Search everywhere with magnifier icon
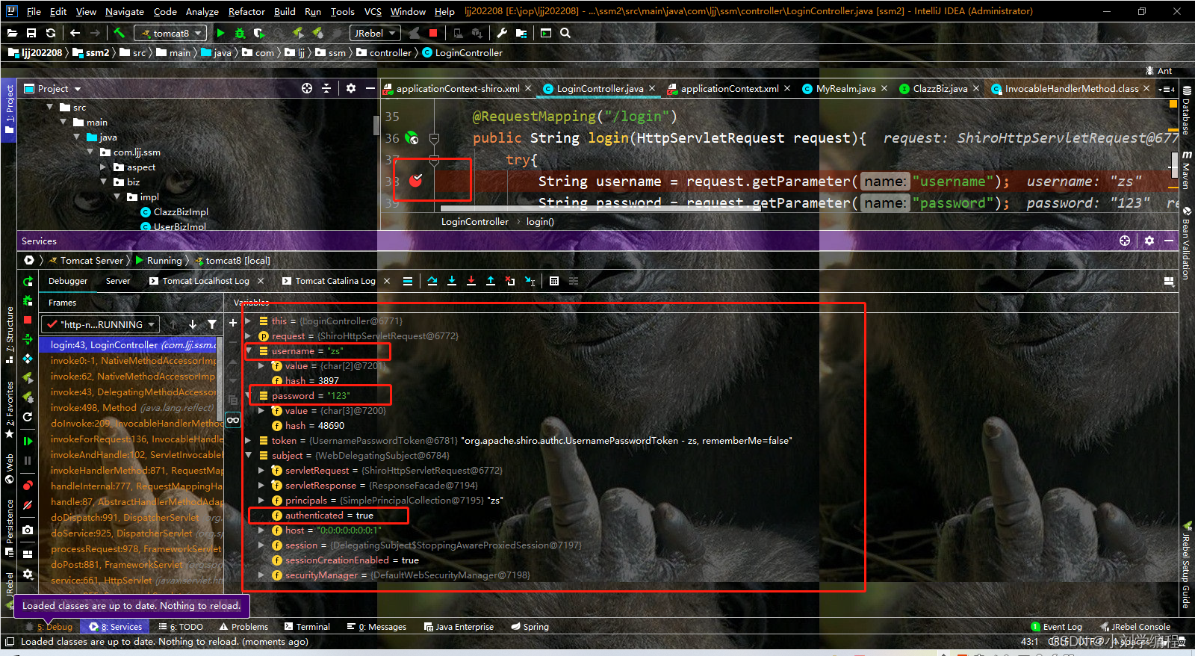Viewport: 1195px width, 656px height. [565, 33]
